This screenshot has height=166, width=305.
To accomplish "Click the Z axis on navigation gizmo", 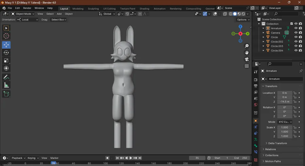I will pyautogui.click(x=240, y=27).
